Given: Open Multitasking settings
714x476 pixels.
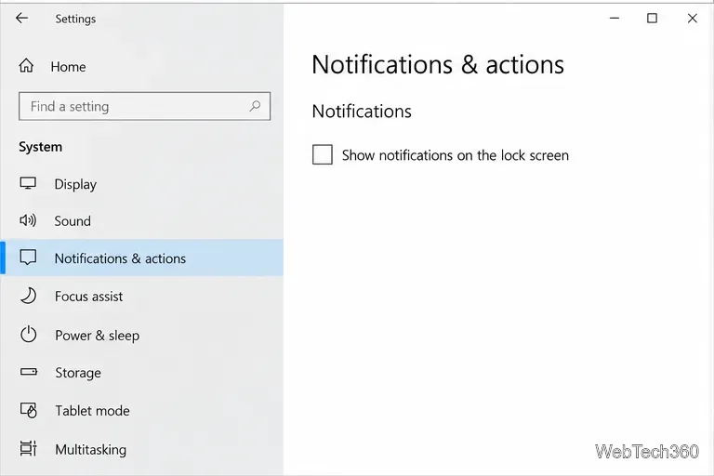Looking at the screenshot, I should click(x=141, y=450).
